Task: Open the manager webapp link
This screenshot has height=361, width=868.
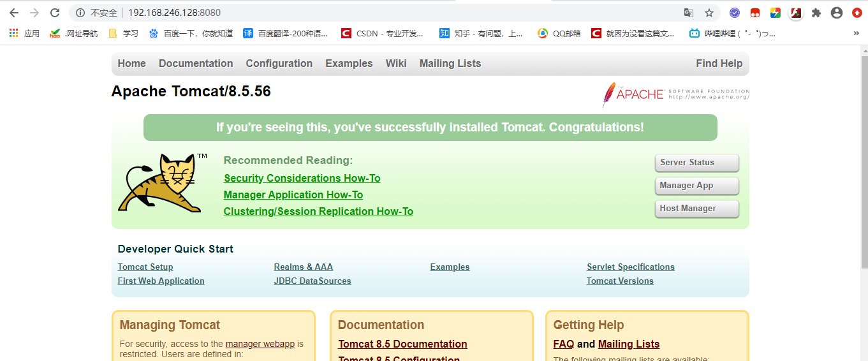Action: point(260,344)
